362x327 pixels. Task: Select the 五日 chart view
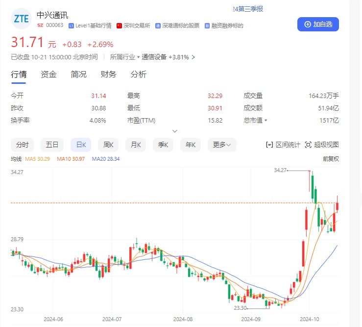click(x=52, y=145)
